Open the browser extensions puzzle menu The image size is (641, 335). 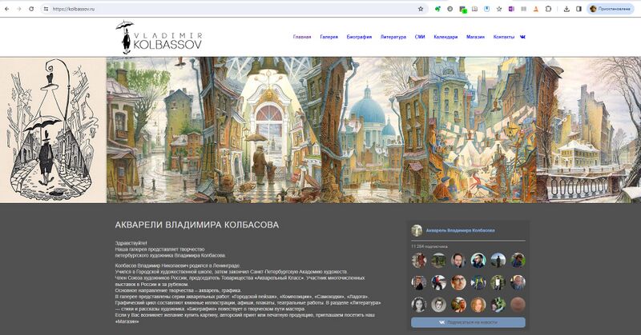coord(548,9)
